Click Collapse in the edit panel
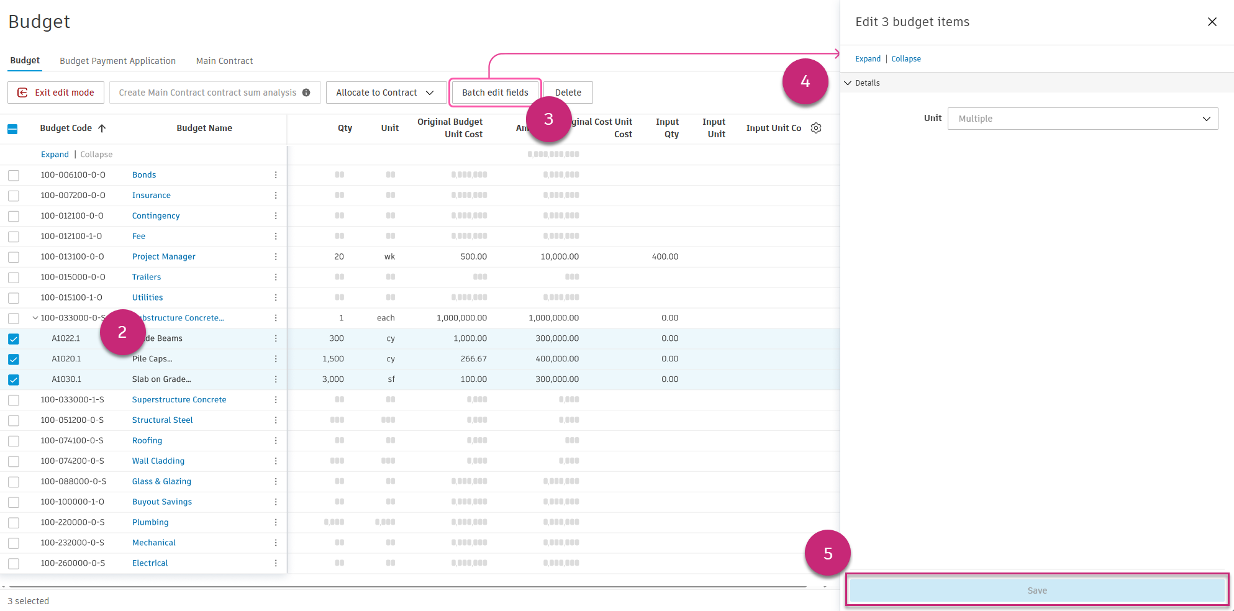The image size is (1234, 611). (x=906, y=59)
